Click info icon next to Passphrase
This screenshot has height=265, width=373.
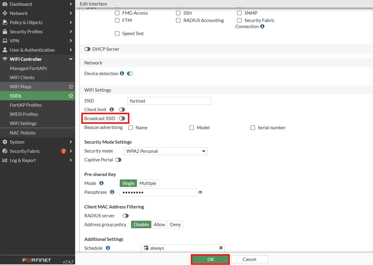112,192
